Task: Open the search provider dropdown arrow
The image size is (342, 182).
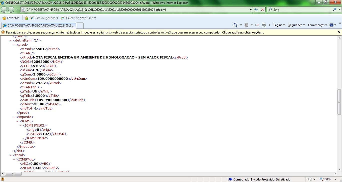Action: (339, 10)
